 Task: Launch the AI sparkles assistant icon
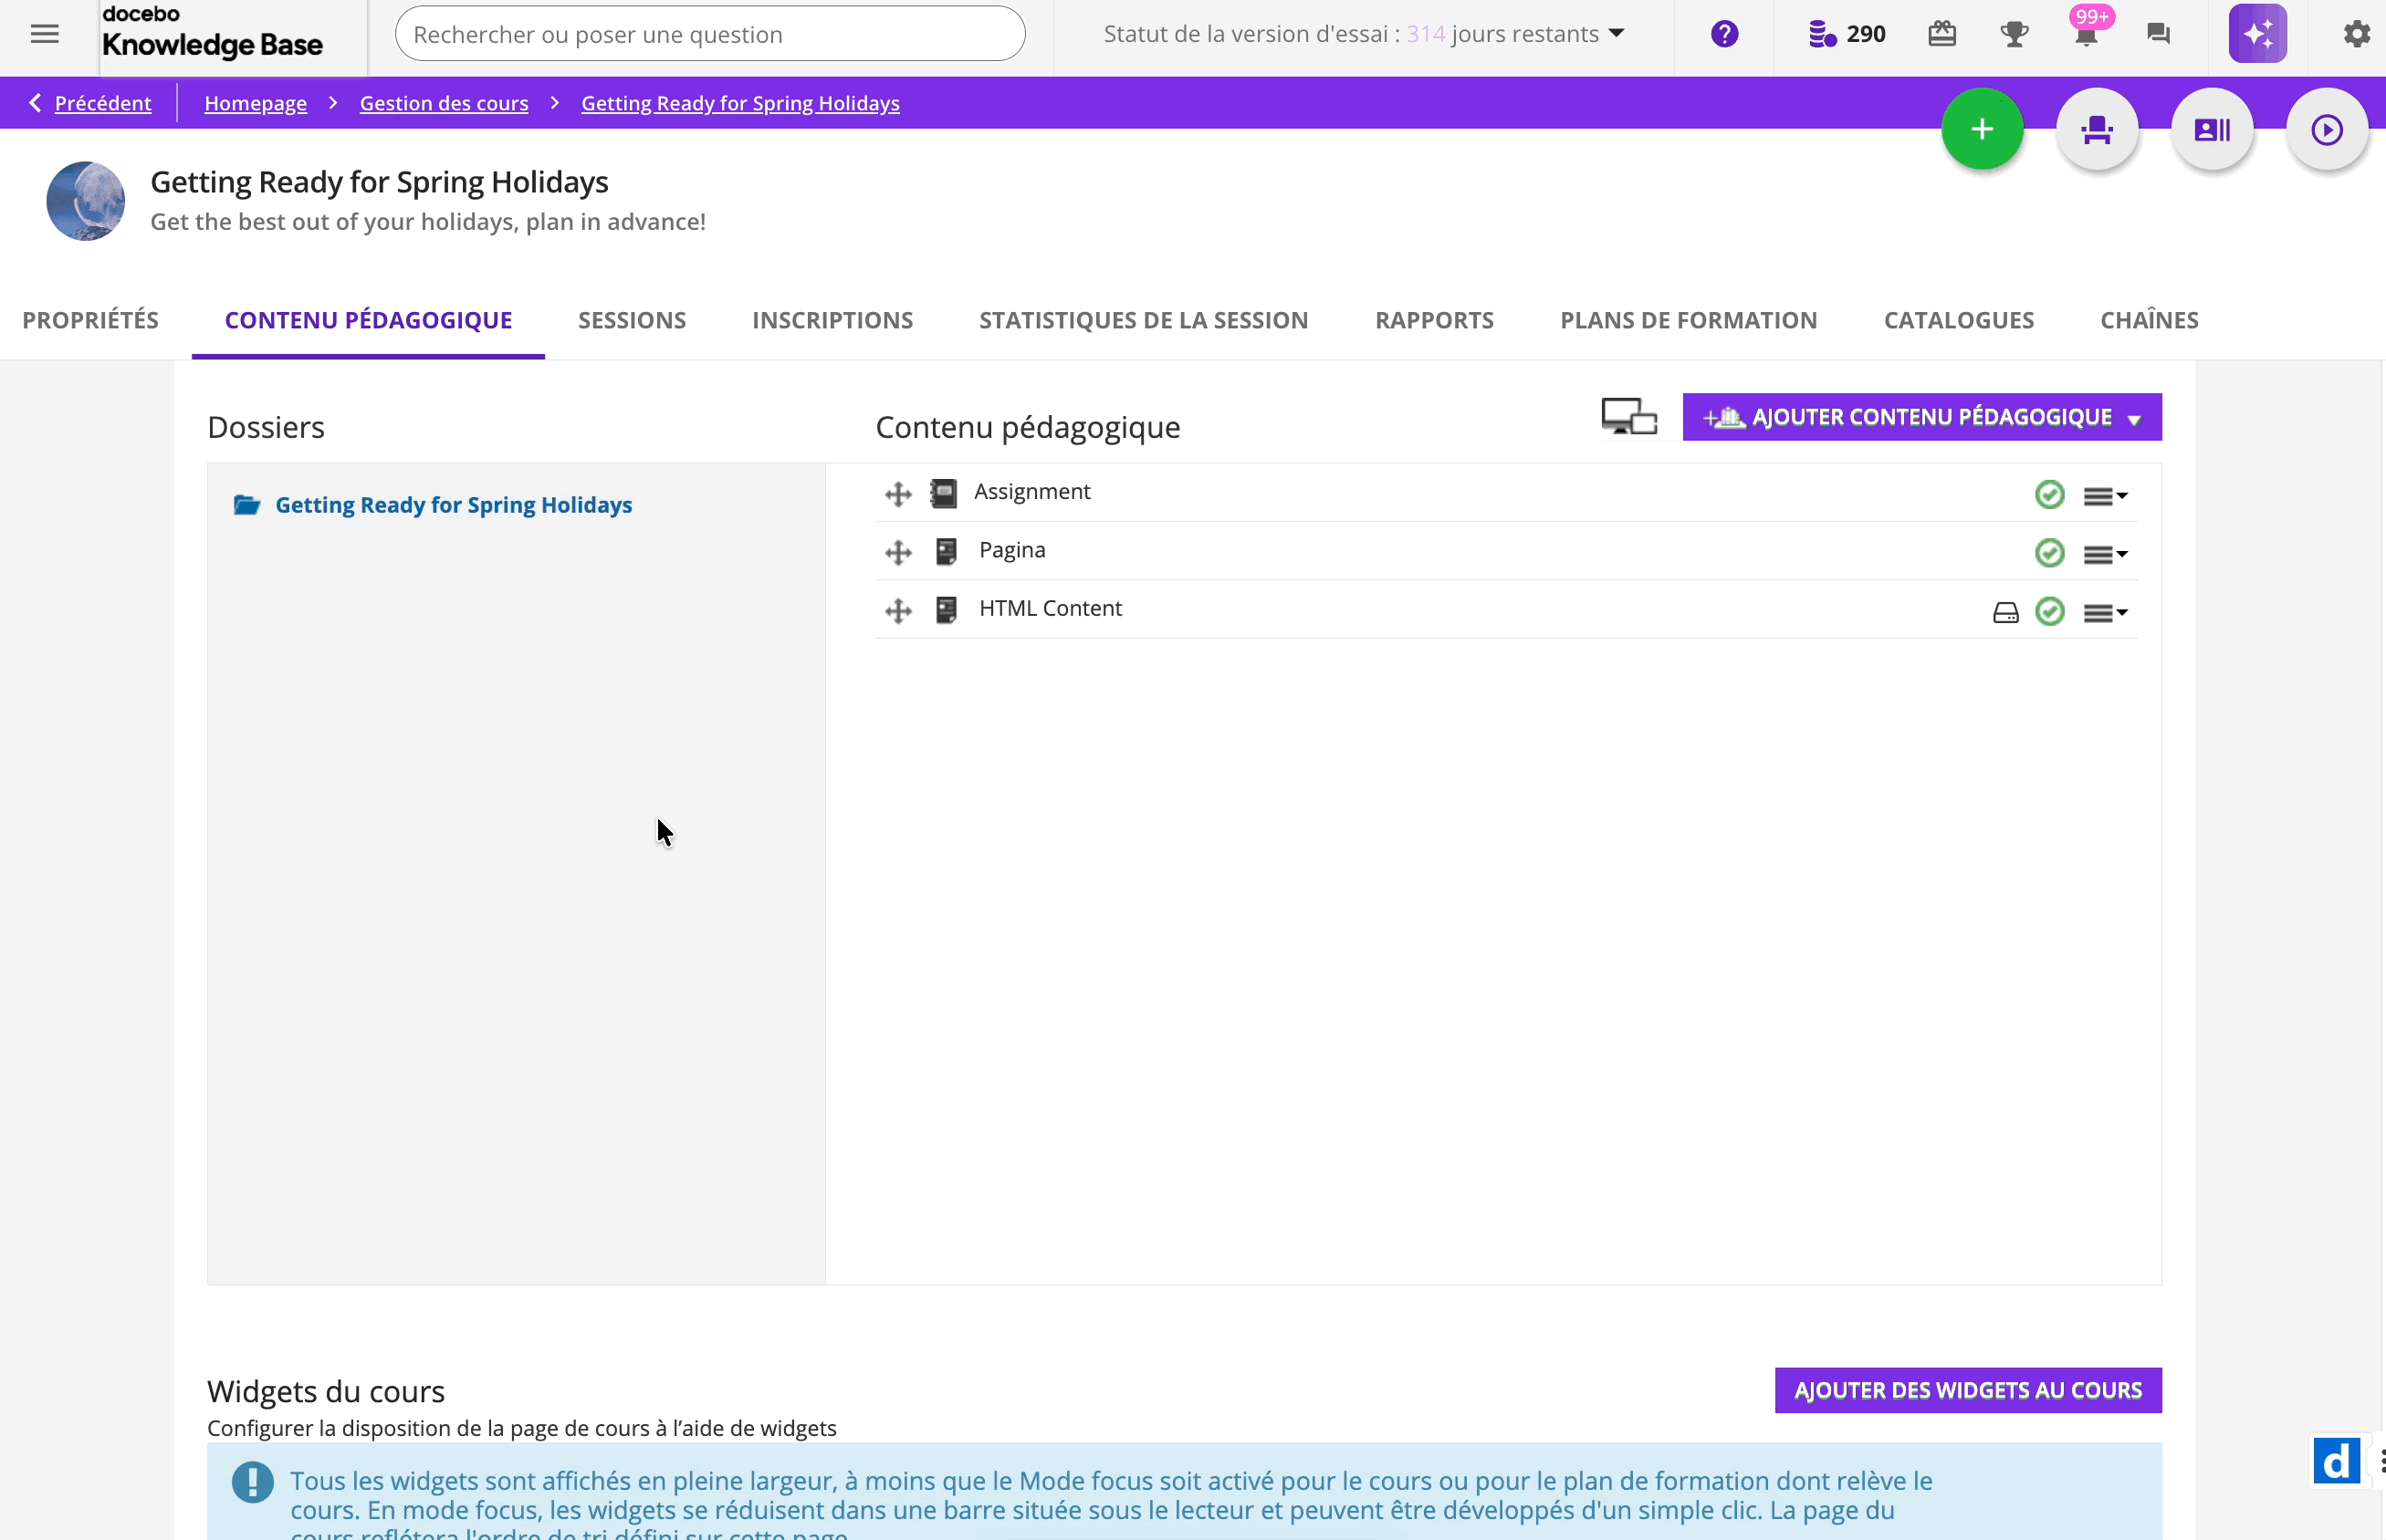[2258, 33]
